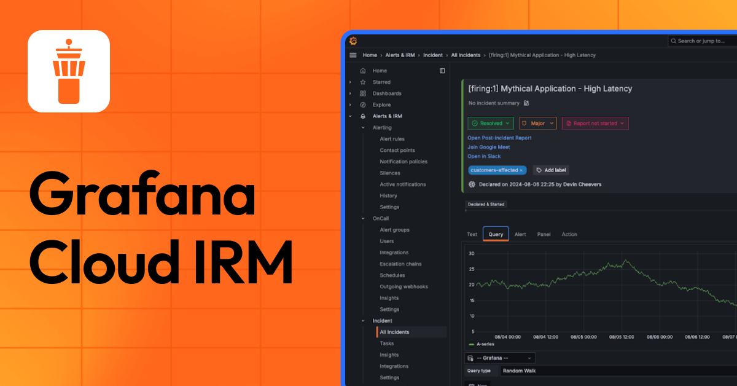Switch to the Alert tab
The image size is (737, 386).
(x=520, y=234)
